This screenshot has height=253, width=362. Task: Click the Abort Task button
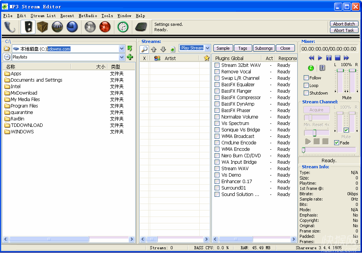coord(344,30)
